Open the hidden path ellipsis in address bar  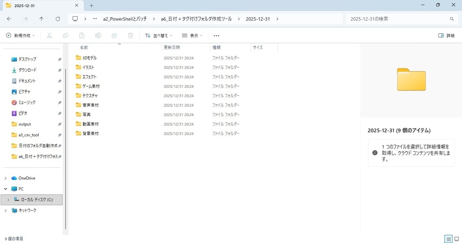pyautogui.click(x=95, y=19)
